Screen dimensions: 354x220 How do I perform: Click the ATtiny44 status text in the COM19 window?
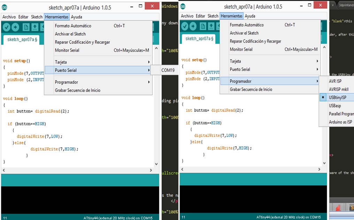(118, 218)
